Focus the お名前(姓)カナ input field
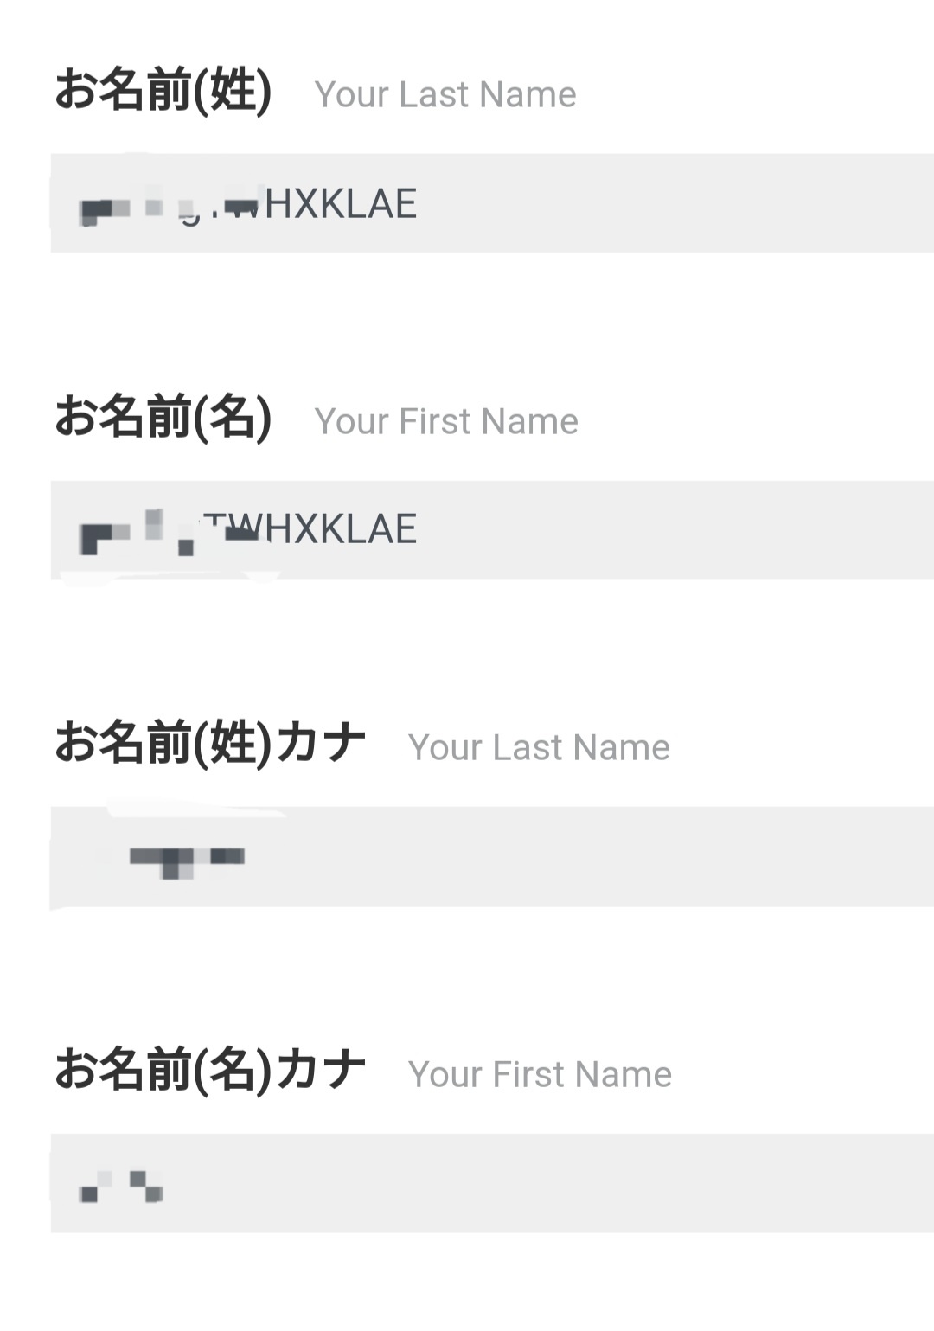934x1331 pixels. 492,857
